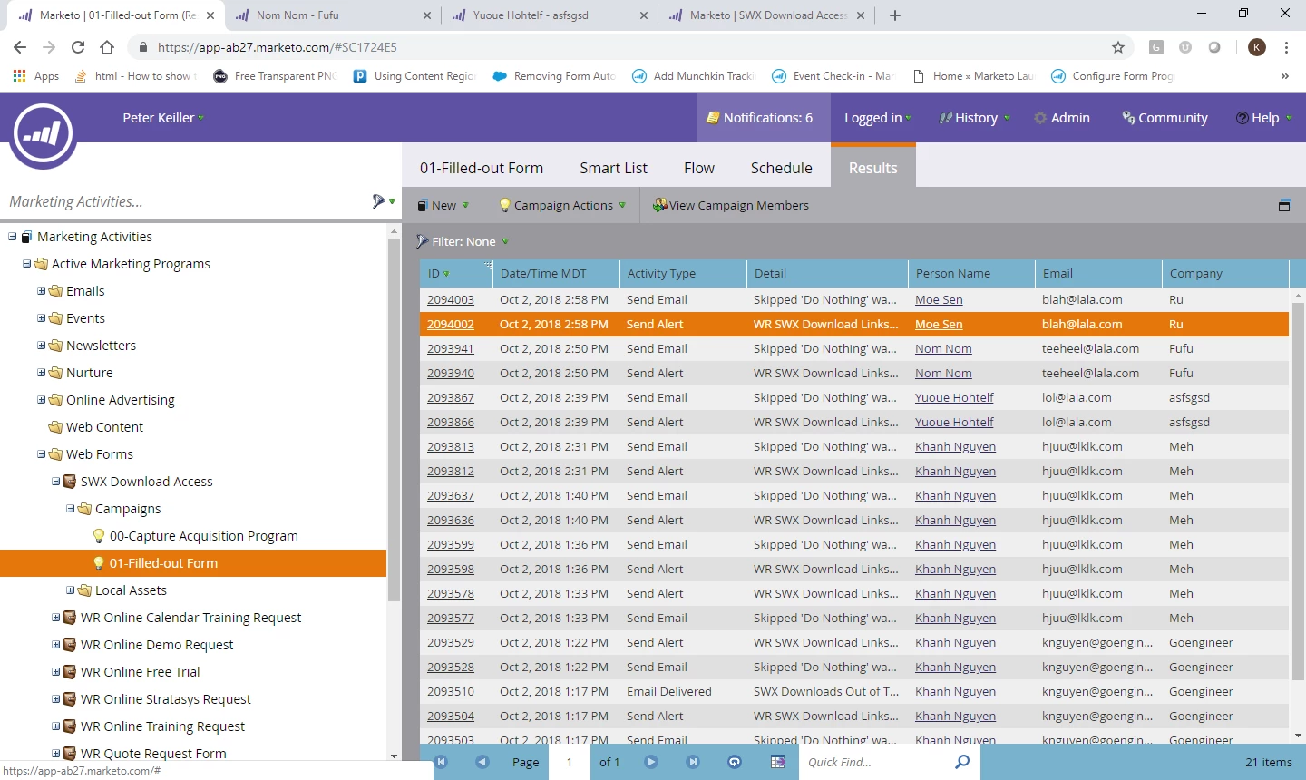Select the SWX Download Access program
The width and height of the screenshot is (1306, 780).
(146, 482)
